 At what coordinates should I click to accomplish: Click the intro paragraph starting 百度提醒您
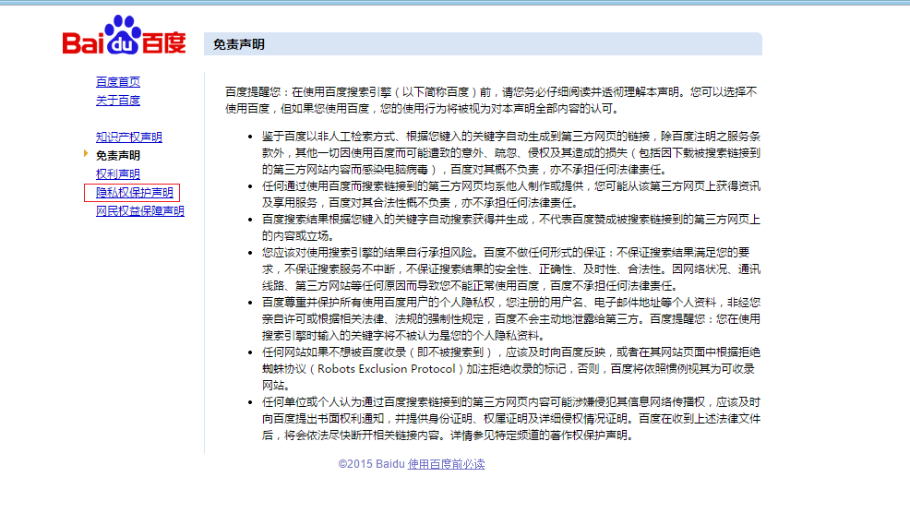pyautogui.click(x=491, y=101)
